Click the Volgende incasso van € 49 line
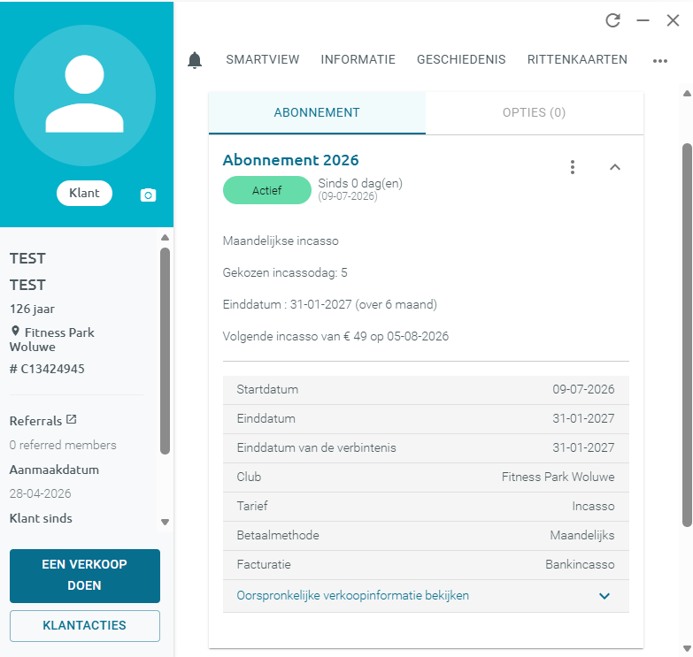This screenshot has height=657, width=693. click(x=335, y=336)
